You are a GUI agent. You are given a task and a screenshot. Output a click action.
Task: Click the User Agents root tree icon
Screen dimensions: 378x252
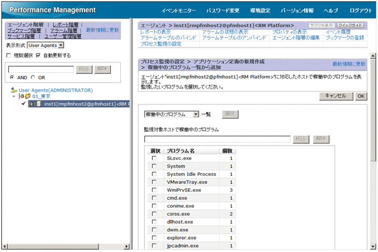click(x=14, y=90)
